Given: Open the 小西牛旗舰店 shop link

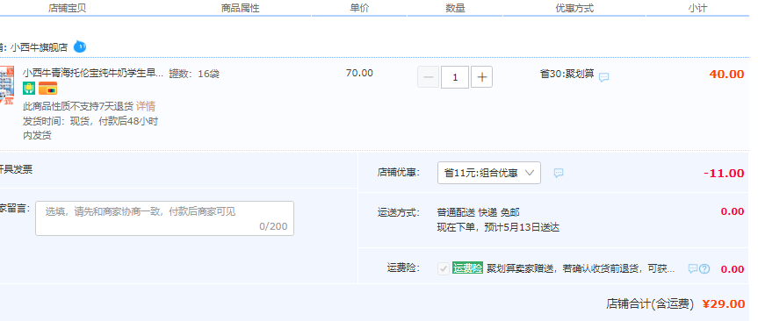Looking at the screenshot, I should [40, 47].
